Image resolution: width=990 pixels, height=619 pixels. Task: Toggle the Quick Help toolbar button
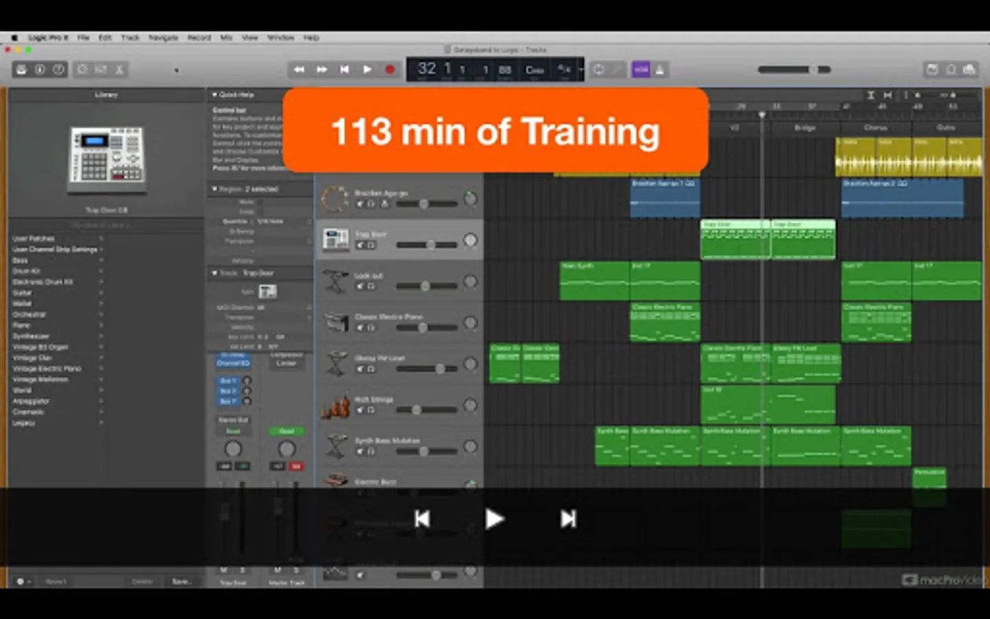pyautogui.click(x=59, y=69)
